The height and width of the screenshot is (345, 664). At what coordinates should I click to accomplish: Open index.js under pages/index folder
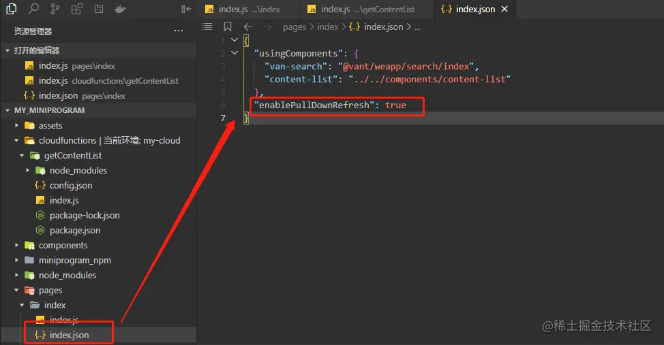click(98, 320)
